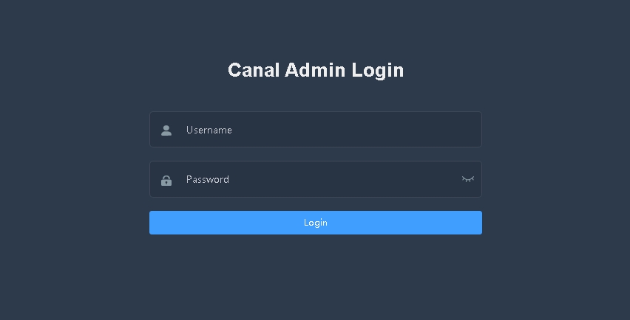Click the word Canal in the title
Screen dimensions: 630x320
coord(254,70)
